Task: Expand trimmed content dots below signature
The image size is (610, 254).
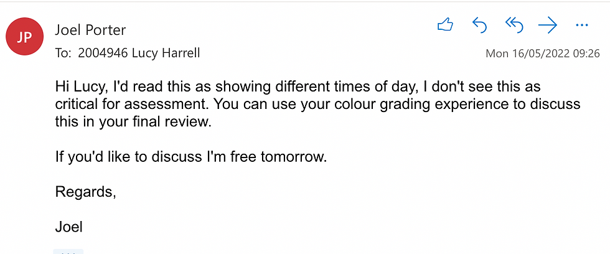Action: coord(68,252)
